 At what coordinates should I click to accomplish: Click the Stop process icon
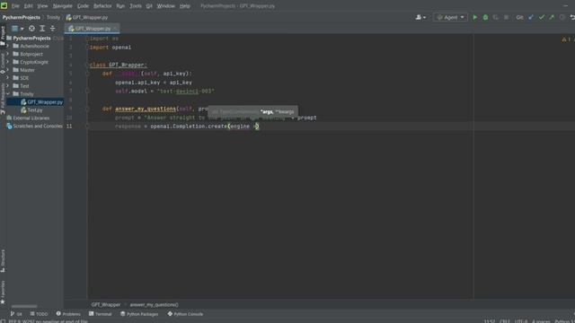coord(506,17)
